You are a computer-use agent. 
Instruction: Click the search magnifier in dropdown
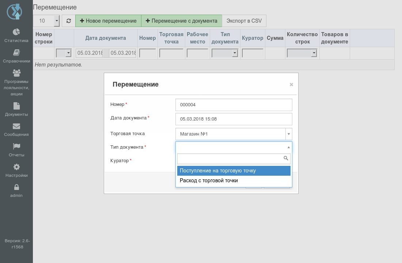point(286,158)
